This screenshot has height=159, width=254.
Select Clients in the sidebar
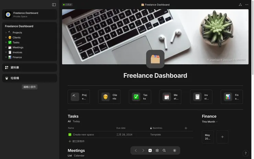tap(16, 37)
